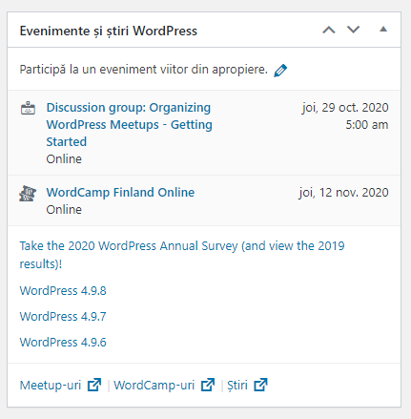The width and height of the screenshot is (411, 419).
Task: Click the pencil icon to edit location
Action: 280,71
